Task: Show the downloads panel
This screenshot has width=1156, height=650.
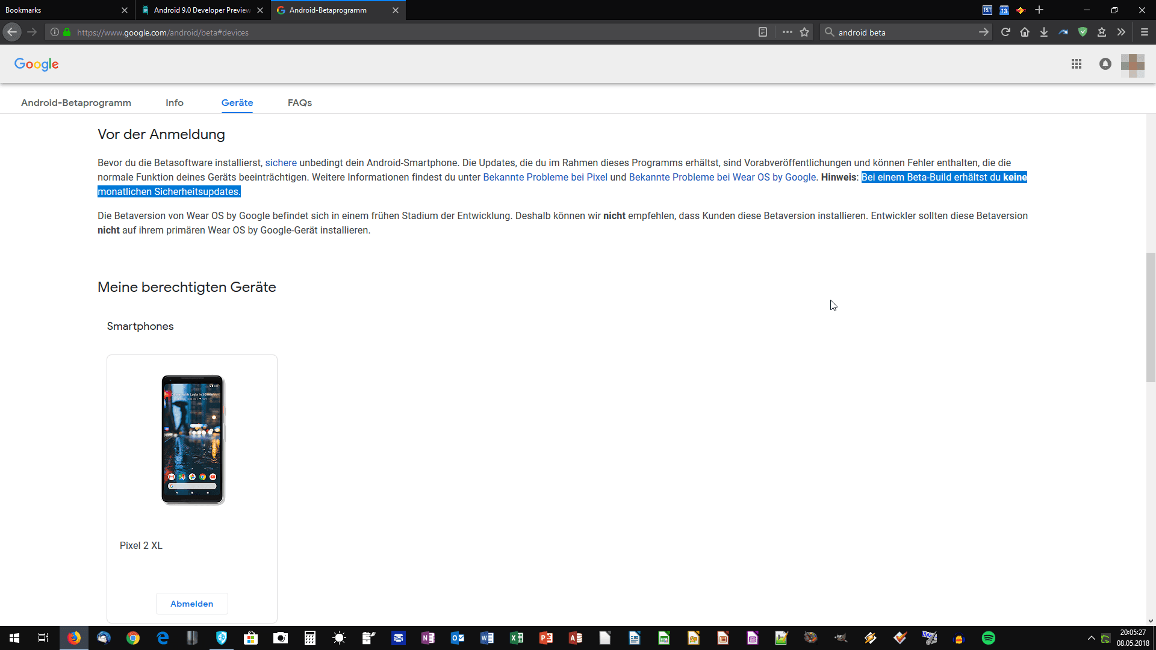Action: [x=1044, y=32]
